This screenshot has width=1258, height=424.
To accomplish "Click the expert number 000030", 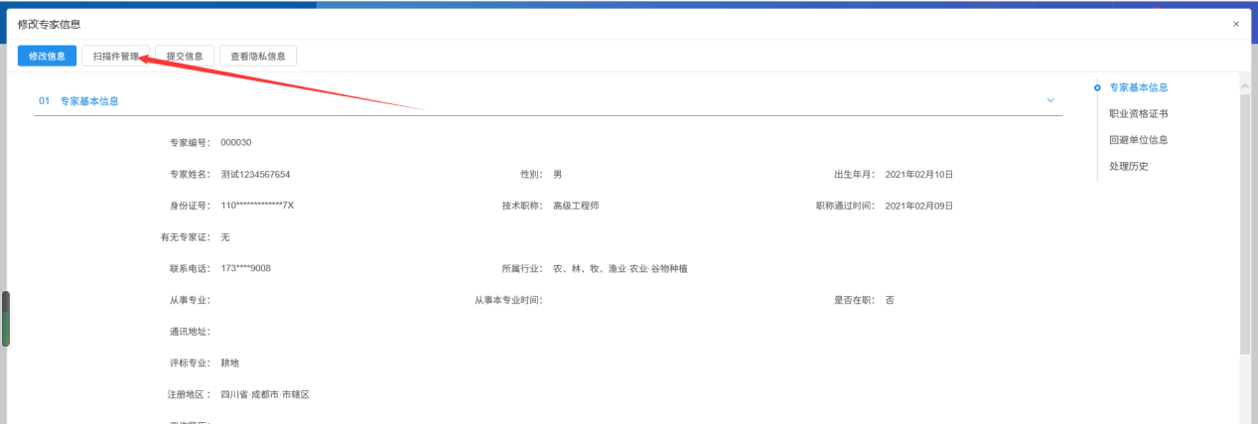I will 236,142.
